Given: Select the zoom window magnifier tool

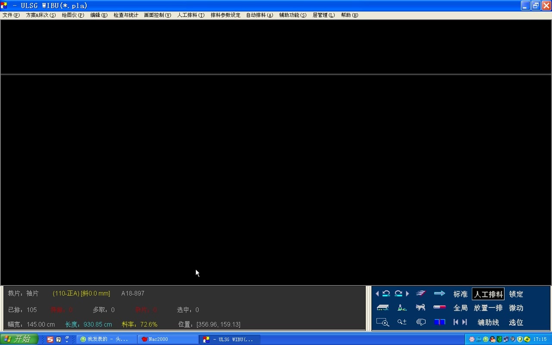Looking at the screenshot, I should [x=383, y=322].
